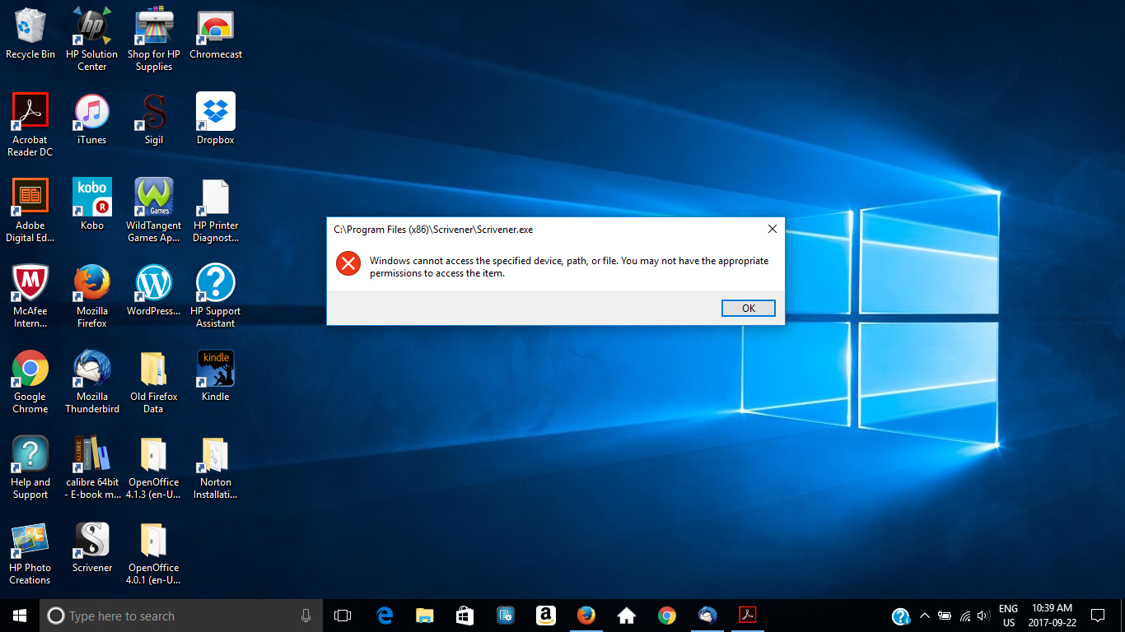Screen dimensions: 1125x632
Task: Select the iTunes desktop icon
Action: tap(92, 119)
